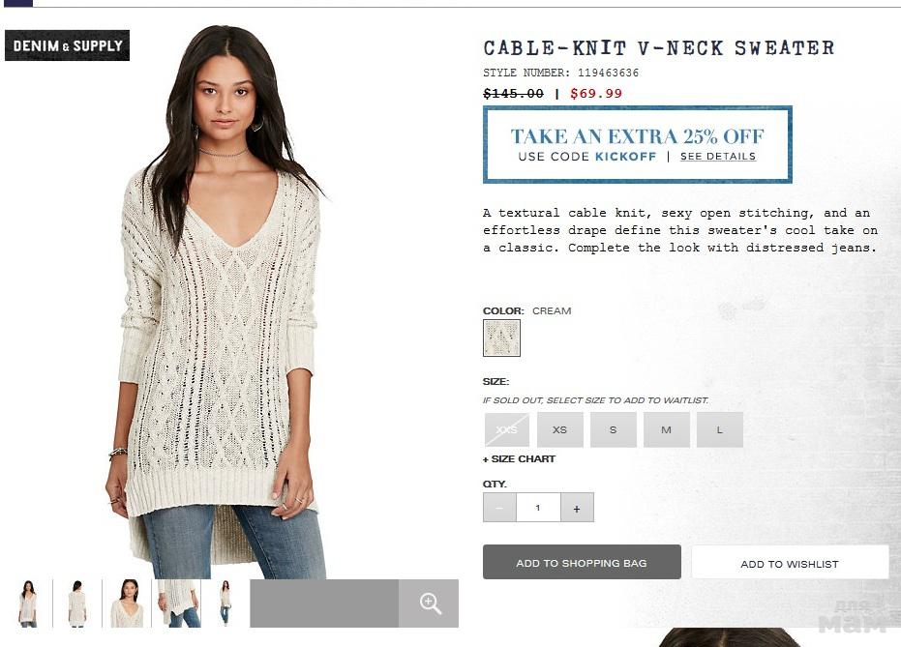
Task: Choose size M
Action: click(667, 429)
